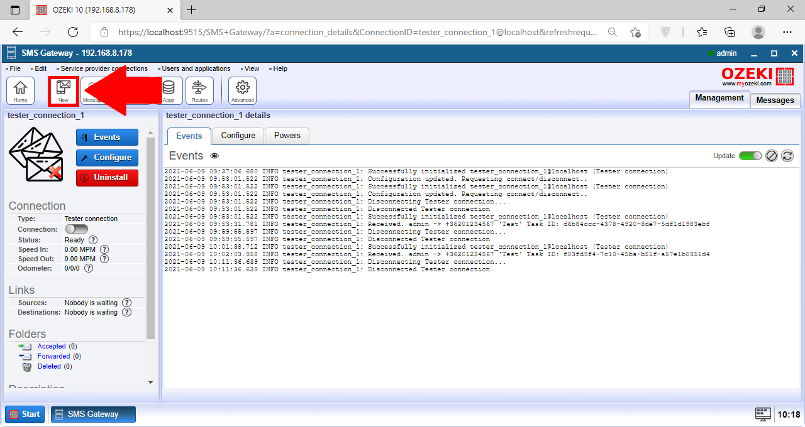This screenshot has height=427, width=805.
Task: Click the help icon next to Odometer
Action: point(89,268)
